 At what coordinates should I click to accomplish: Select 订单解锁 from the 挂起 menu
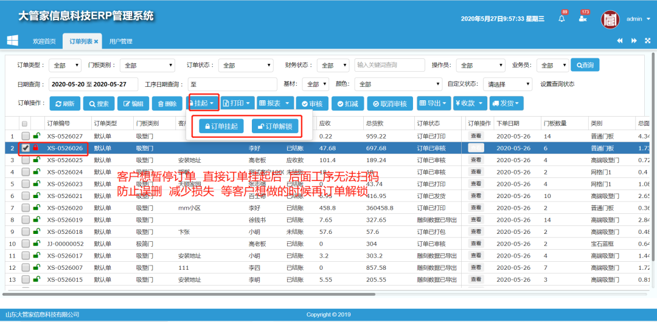275,126
